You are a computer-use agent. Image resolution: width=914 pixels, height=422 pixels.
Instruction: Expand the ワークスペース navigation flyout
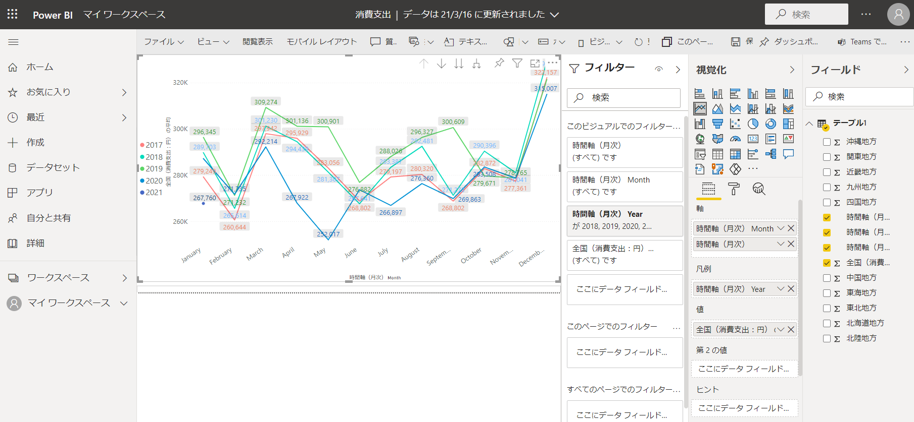(124, 278)
